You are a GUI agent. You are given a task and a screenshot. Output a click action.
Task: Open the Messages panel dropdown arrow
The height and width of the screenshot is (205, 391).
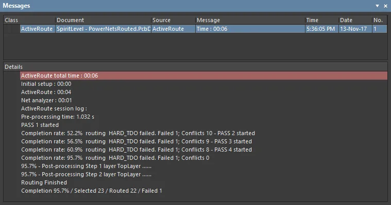coord(377,6)
